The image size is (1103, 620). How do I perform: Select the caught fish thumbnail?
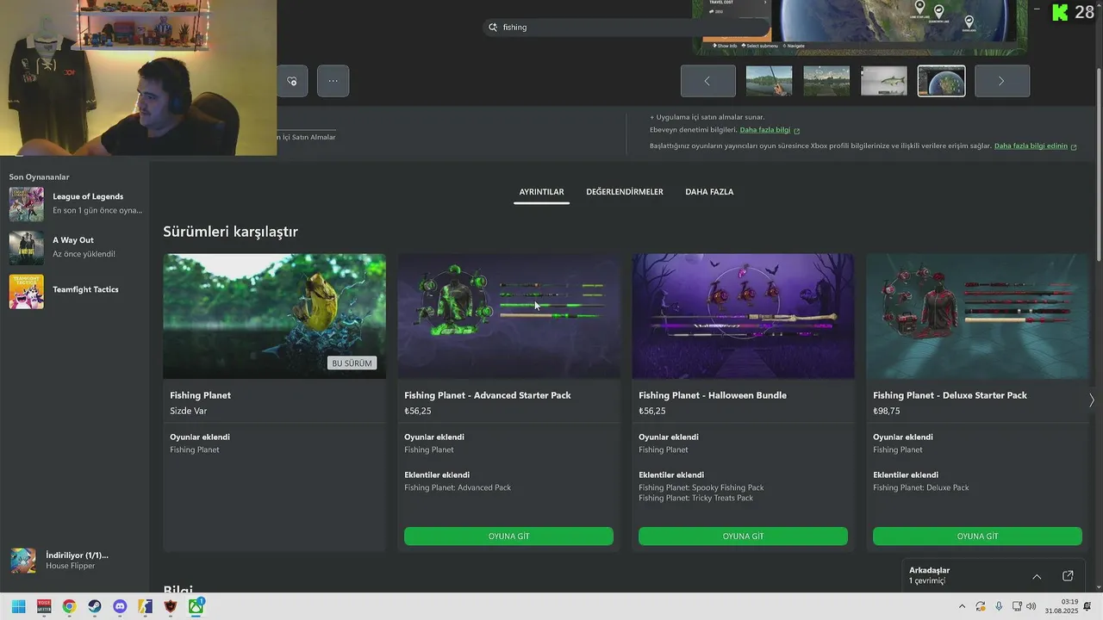tap(884, 81)
